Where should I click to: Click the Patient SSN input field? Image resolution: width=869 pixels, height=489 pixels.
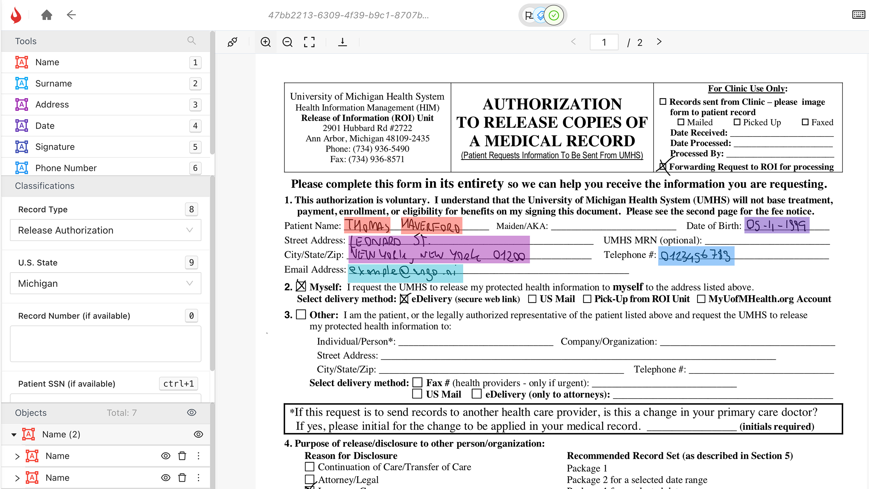[105, 398]
